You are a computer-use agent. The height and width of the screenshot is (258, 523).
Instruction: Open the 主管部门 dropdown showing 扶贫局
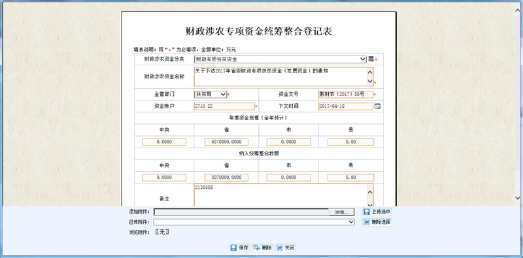pyautogui.click(x=211, y=94)
